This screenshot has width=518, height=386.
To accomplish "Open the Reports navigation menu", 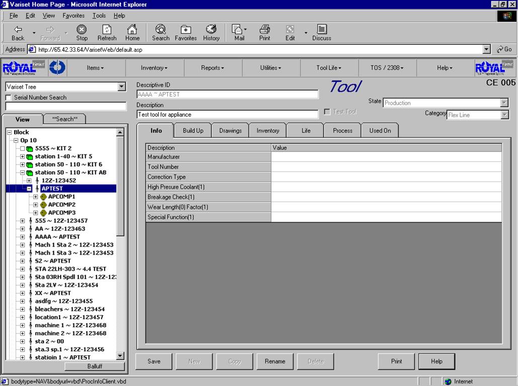I will tap(212, 68).
